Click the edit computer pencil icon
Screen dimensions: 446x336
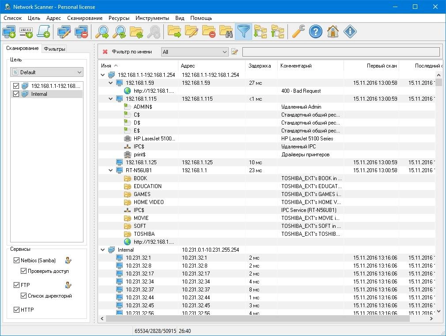pos(64,32)
